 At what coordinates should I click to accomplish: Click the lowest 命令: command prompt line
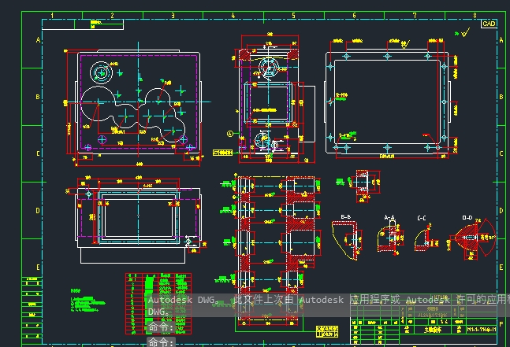[x=162, y=341]
